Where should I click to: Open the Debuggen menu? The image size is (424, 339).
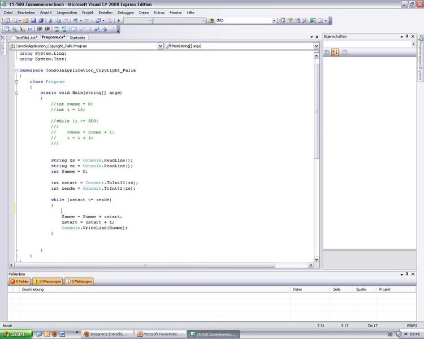126,12
